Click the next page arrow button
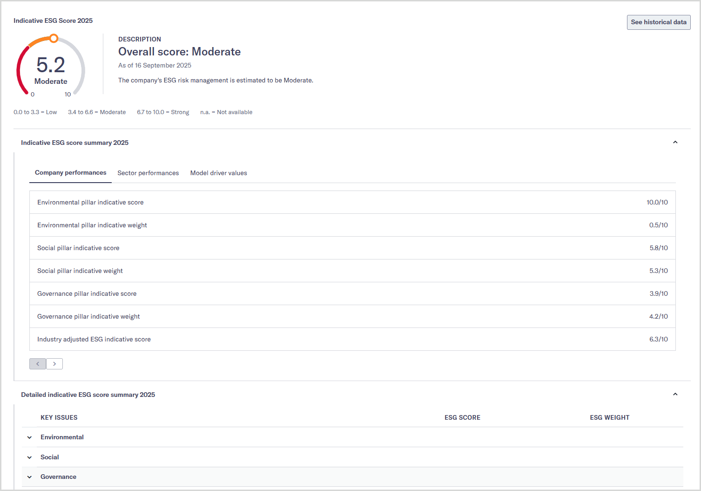Viewport: 701px width, 491px height. coord(54,364)
